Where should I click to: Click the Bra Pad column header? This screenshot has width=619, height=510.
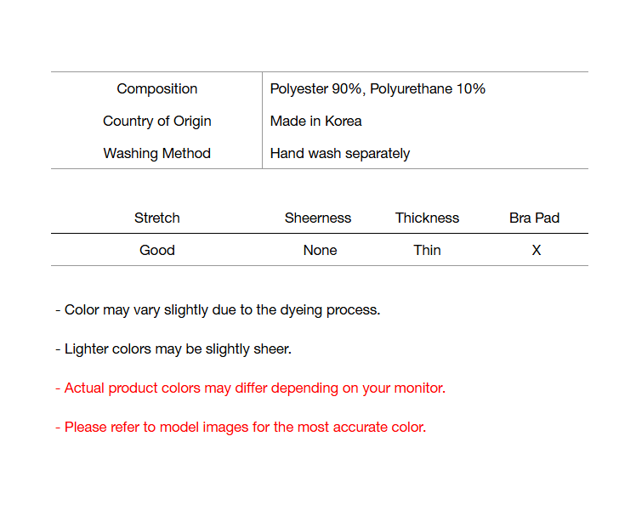click(534, 218)
